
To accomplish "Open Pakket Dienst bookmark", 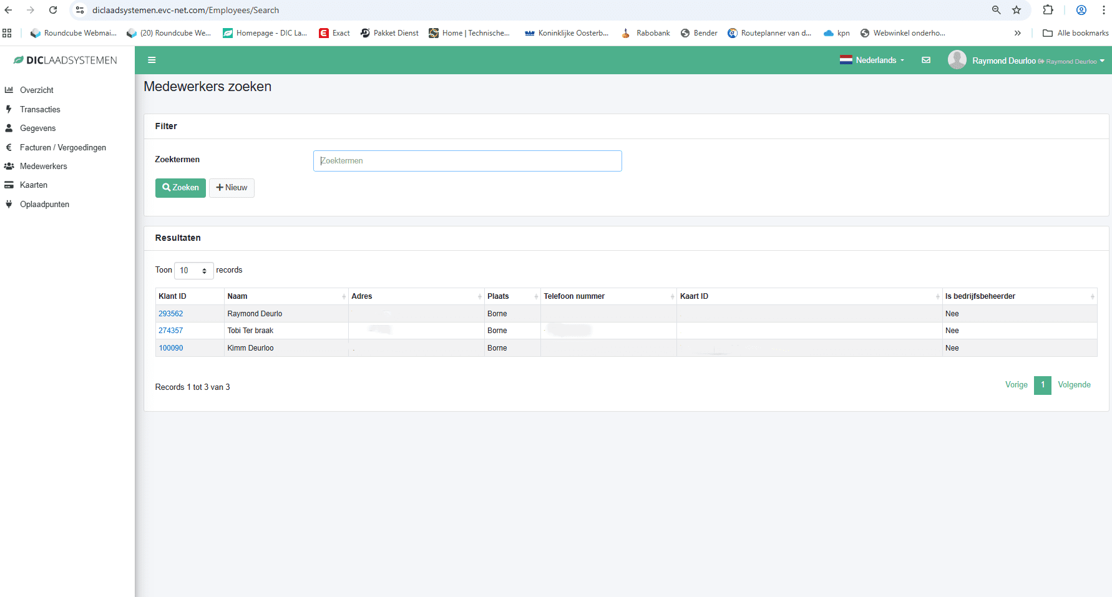I will 389,33.
